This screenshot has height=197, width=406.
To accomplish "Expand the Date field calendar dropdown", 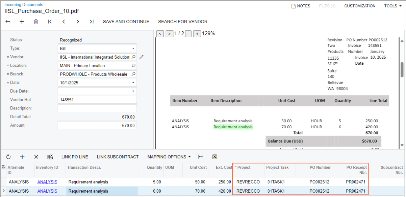I will point(133,83).
